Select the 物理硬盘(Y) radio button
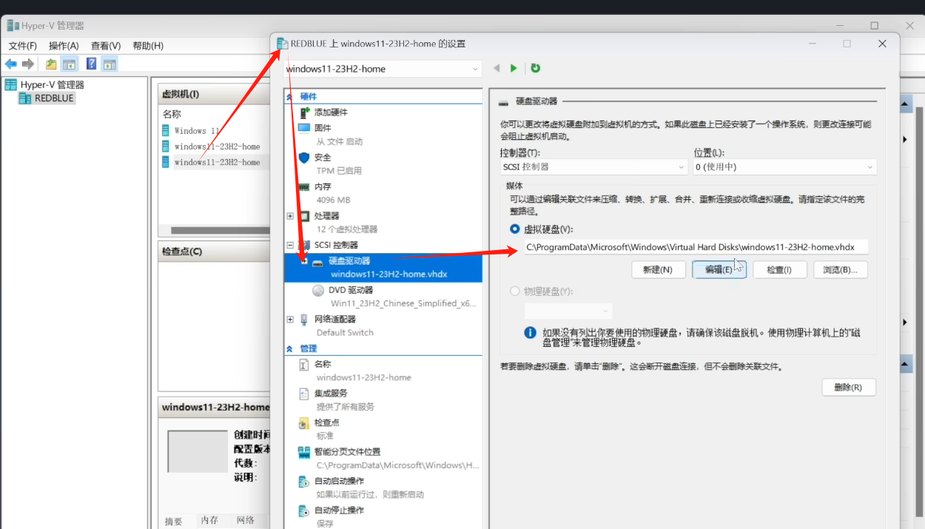This screenshot has width=925, height=529. pyautogui.click(x=515, y=292)
